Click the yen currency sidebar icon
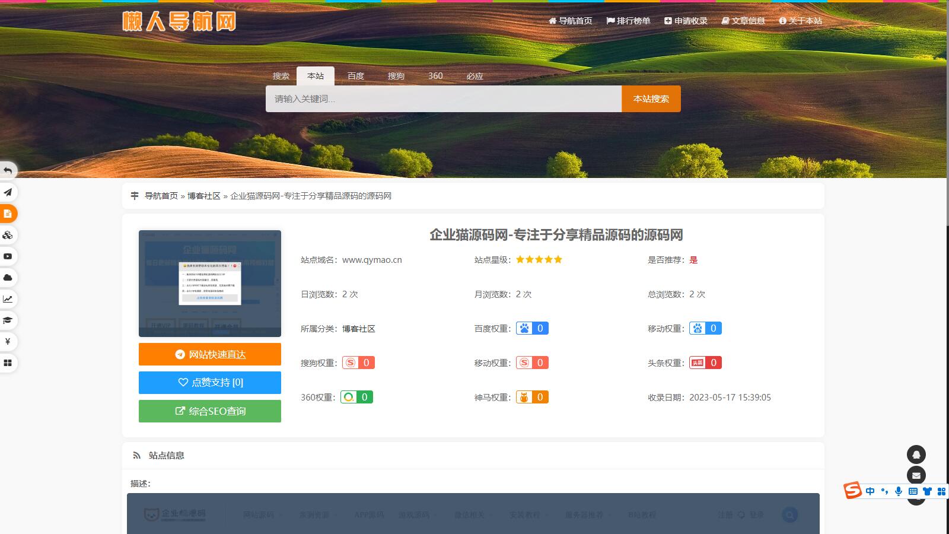The width and height of the screenshot is (949, 534). 8,342
